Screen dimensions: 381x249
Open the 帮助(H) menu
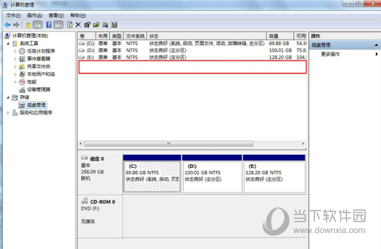click(77, 15)
